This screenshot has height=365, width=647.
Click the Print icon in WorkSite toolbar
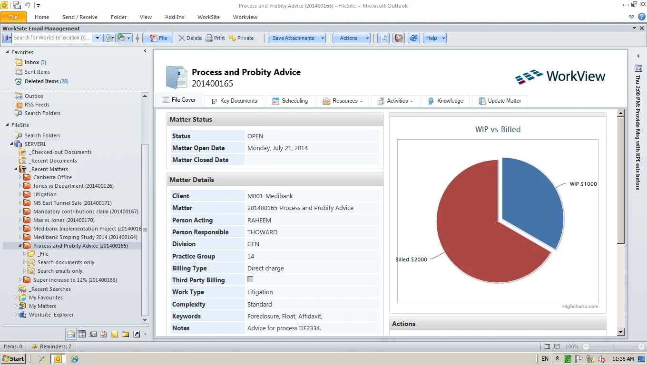click(215, 38)
